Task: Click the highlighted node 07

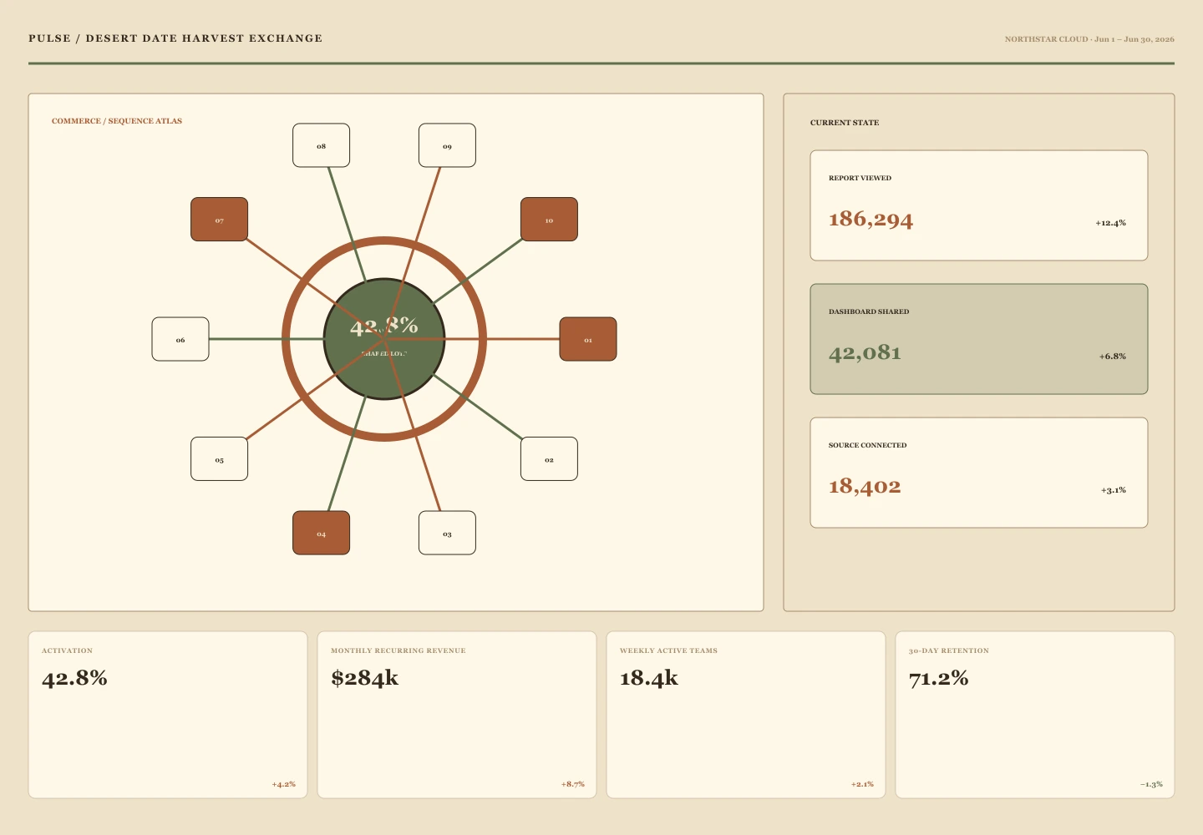Action: point(219,220)
